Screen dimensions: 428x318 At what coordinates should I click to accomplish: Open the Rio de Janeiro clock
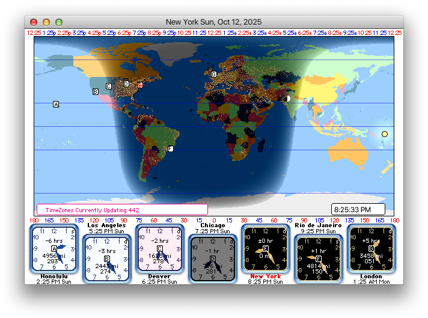(318, 258)
